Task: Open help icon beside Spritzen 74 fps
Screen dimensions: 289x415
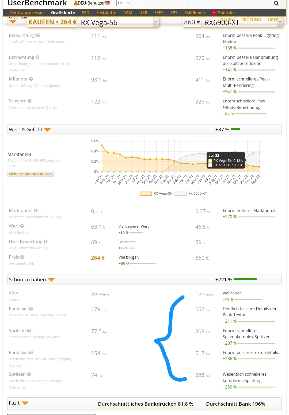Action: [x=29, y=374]
